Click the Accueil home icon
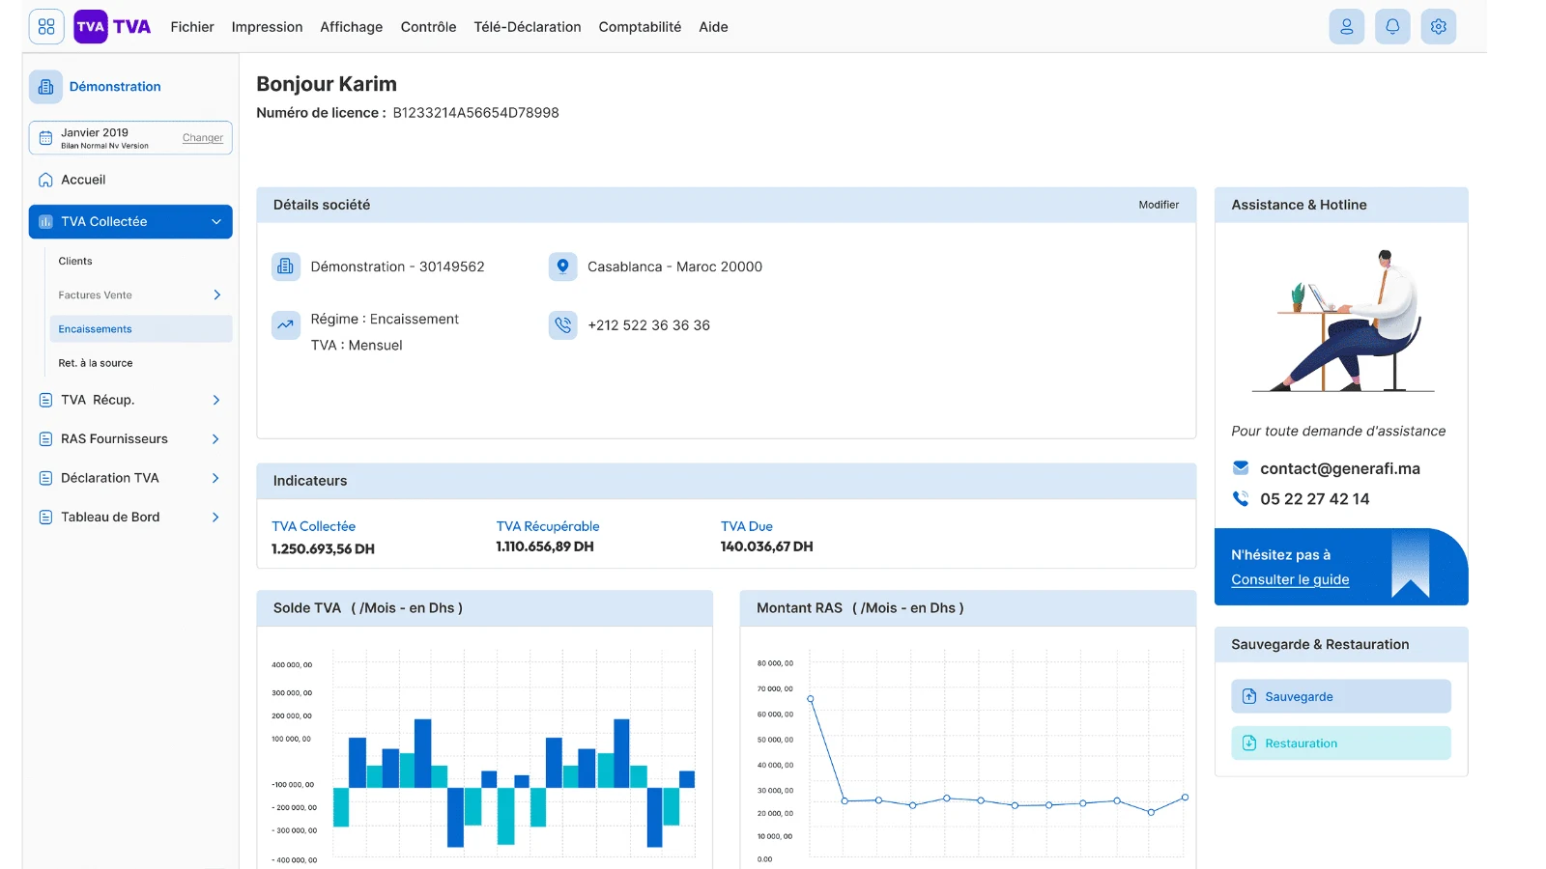Screen dimensions: 1546x869 45,180
